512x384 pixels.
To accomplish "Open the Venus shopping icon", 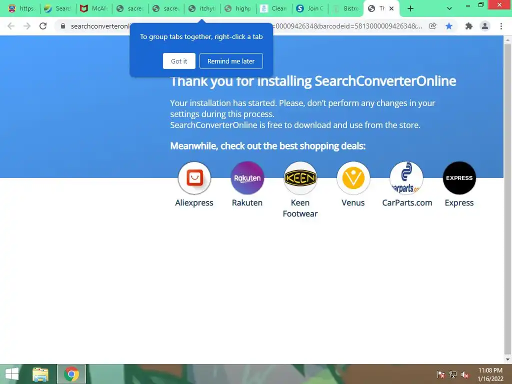I will pos(353,178).
